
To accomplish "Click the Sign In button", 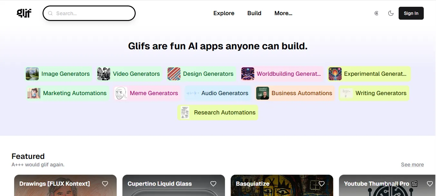I will pyautogui.click(x=411, y=13).
